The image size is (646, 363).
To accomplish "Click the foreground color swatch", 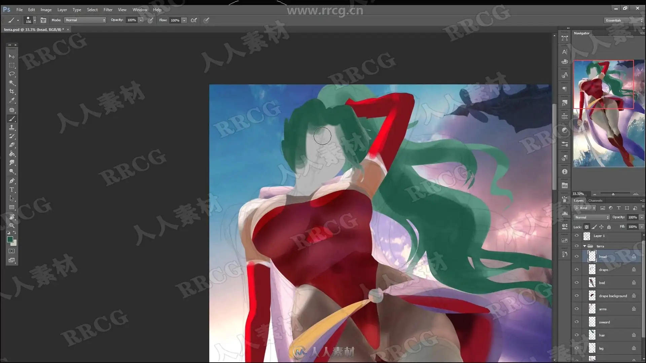I will (10, 239).
